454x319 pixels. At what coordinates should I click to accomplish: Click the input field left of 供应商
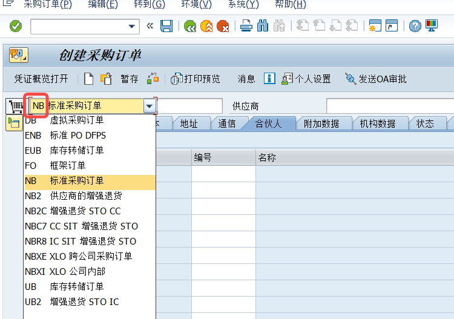[189, 107]
